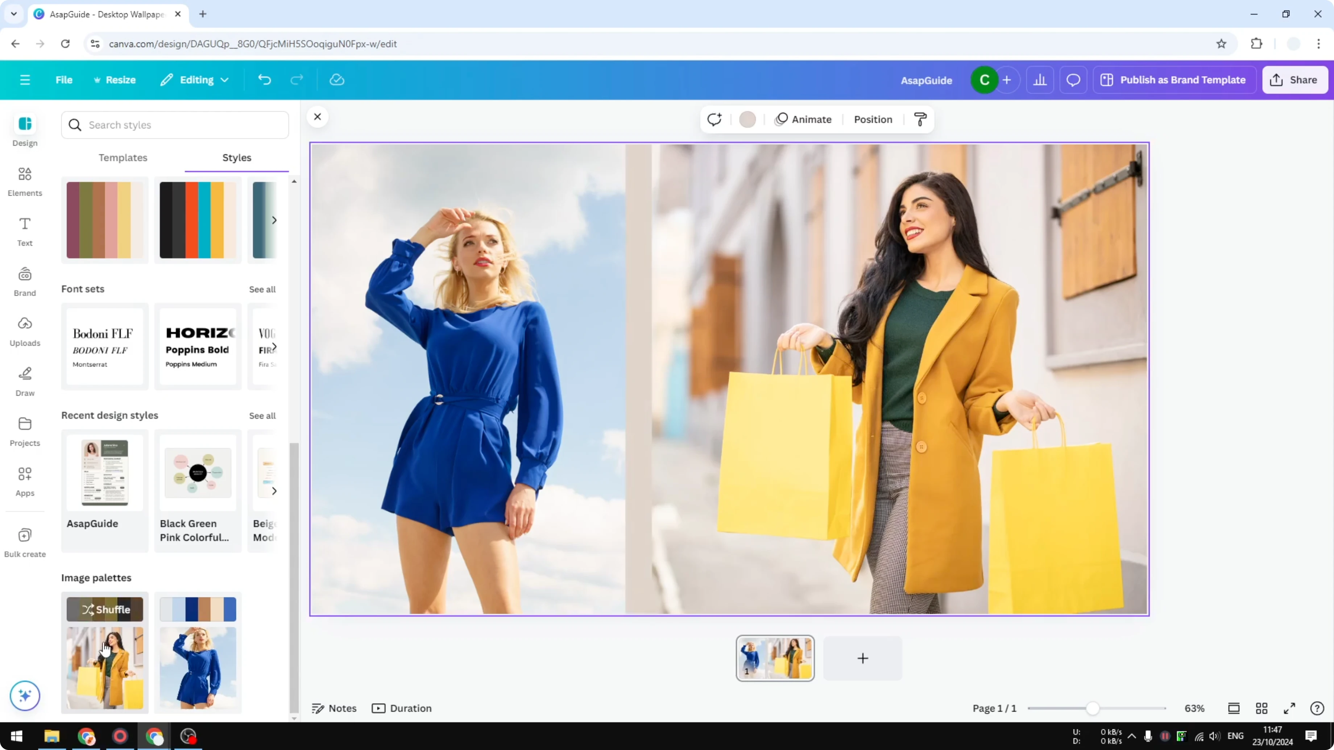1334x750 pixels.
Task: Toggle presenter notes panel
Action: click(334, 708)
